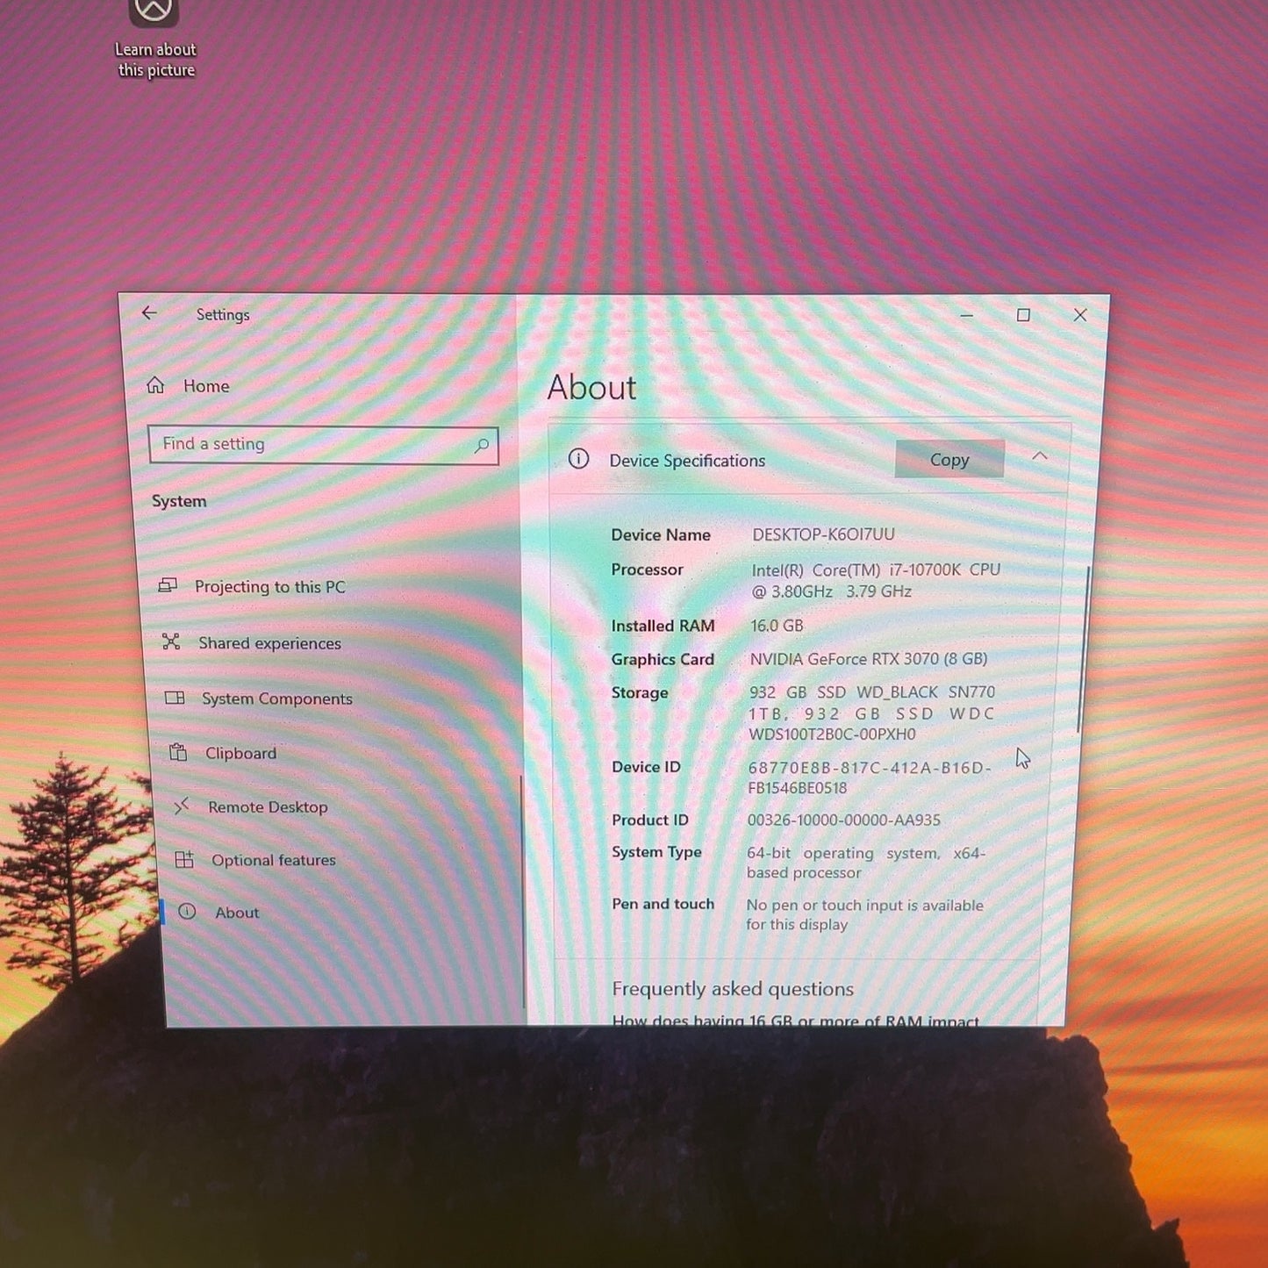
Task: Click the search magnifier icon
Action: tap(481, 446)
